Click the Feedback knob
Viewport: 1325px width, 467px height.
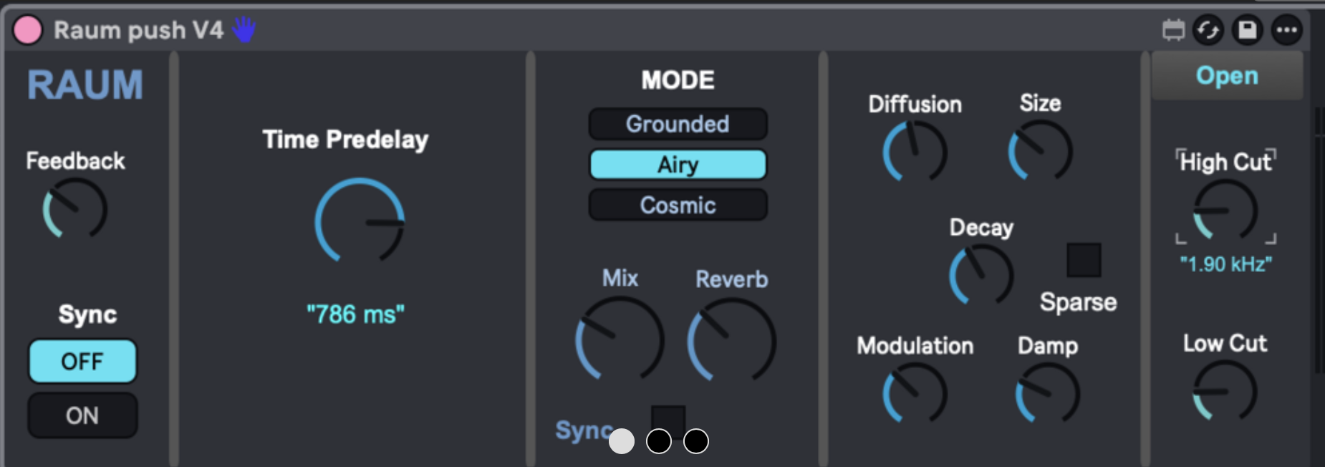[x=75, y=209]
